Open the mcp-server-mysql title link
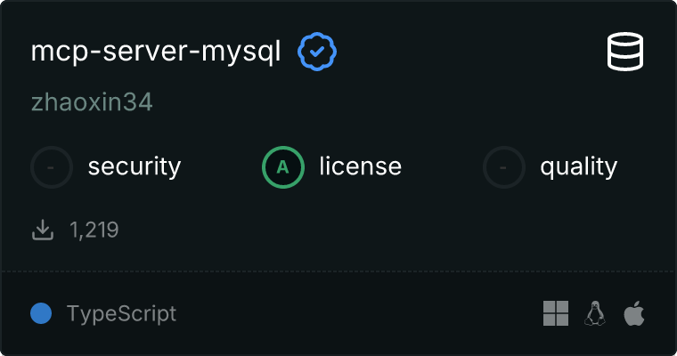This screenshot has width=677, height=356. tap(156, 53)
